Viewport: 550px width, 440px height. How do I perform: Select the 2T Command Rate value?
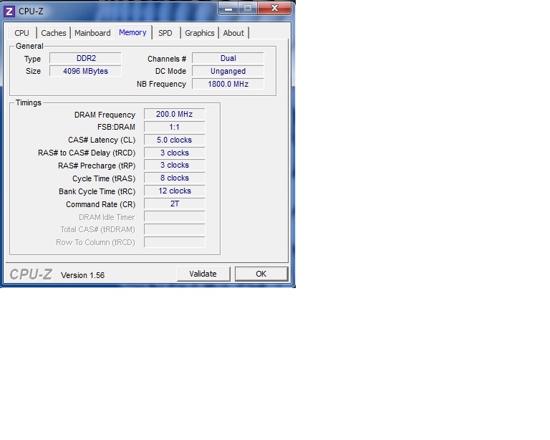(174, 204)
